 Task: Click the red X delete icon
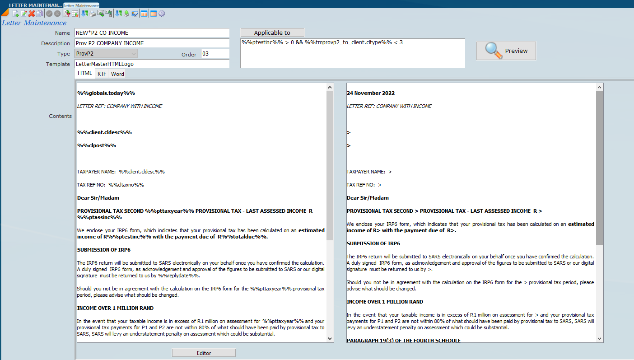32,14
